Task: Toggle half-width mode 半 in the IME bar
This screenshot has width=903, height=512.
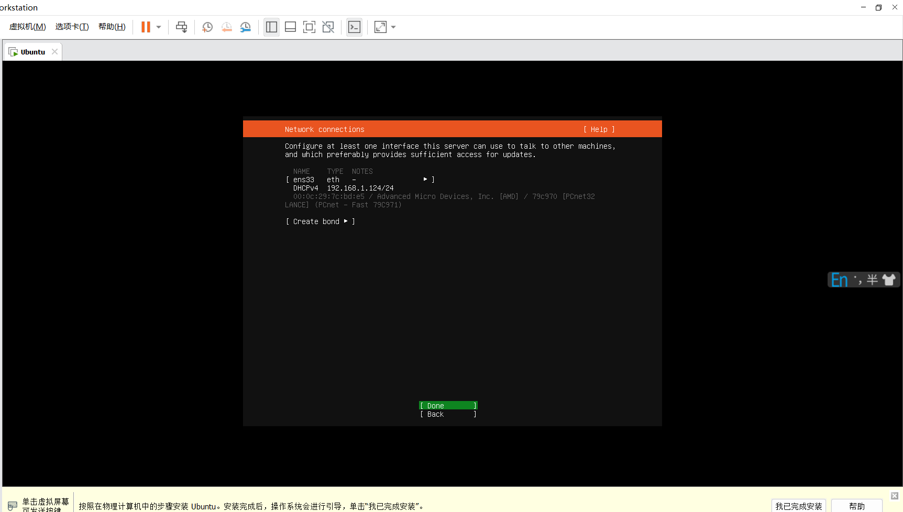Action: pyautogui.click(x=872, y=280)
